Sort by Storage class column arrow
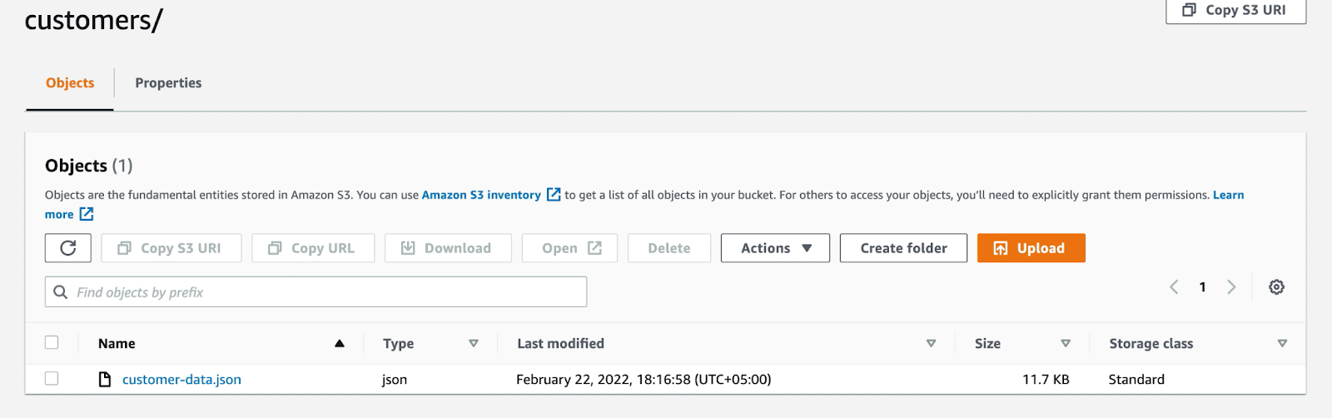Image resolution: width=1332 pixels, height=418 pixels. tap(1282, 343)
